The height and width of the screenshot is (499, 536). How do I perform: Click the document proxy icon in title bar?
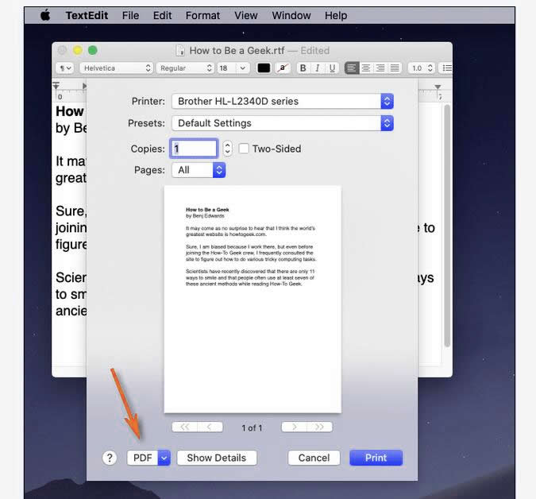point(180,51)
